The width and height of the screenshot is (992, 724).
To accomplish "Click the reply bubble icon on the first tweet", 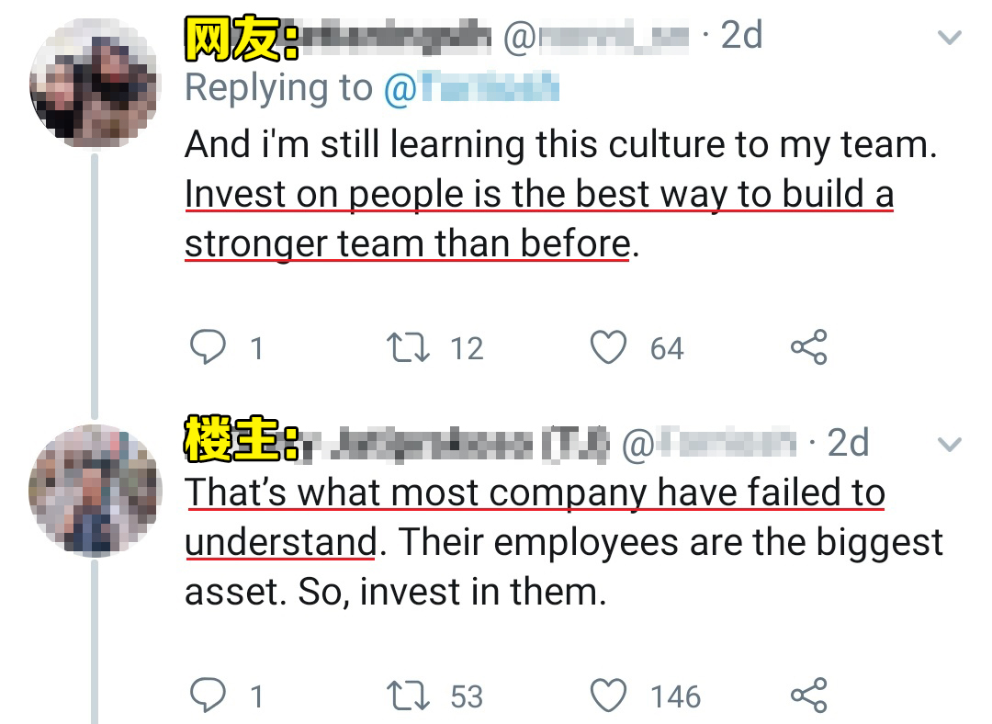I will point(207,348).
